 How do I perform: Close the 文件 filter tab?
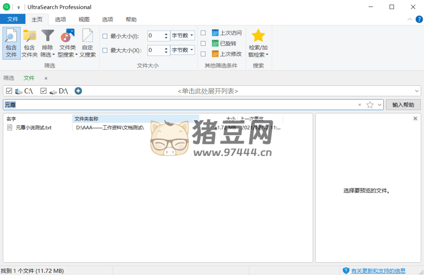point(46,78)
